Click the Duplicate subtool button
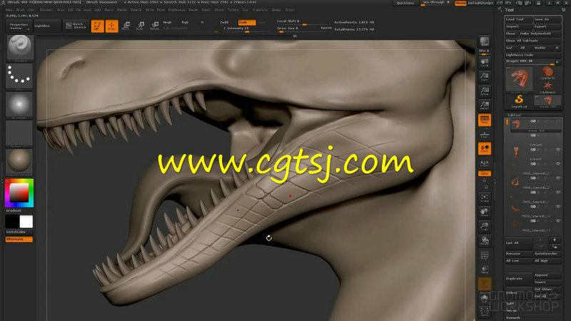The width and height of the screenshot is (571, 321). [519, 278]
